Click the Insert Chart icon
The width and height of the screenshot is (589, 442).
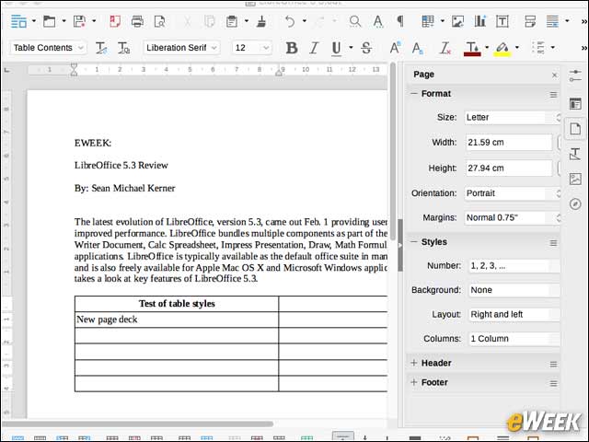(x=480, y=21)
